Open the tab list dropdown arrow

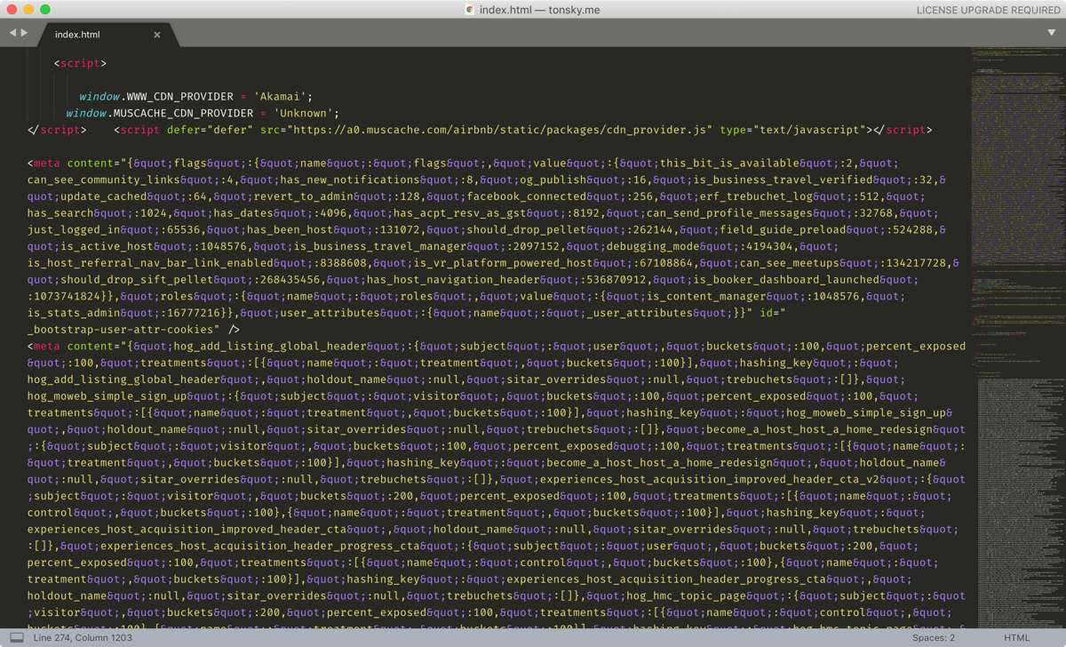[x=1052, y=33]
